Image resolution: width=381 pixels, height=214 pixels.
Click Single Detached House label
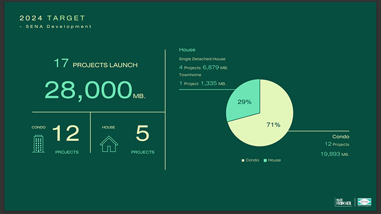point(202,59)
